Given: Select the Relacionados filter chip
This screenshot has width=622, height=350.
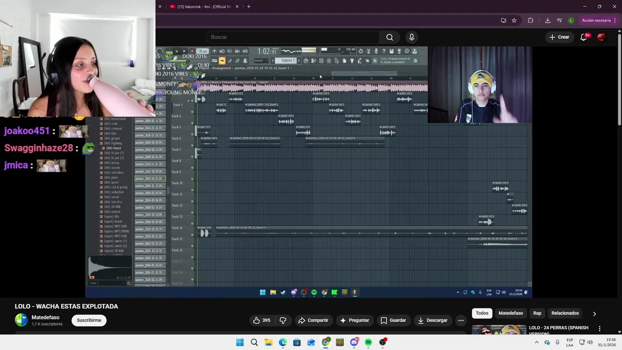Looking at the screenshot, I should (565, 313).
